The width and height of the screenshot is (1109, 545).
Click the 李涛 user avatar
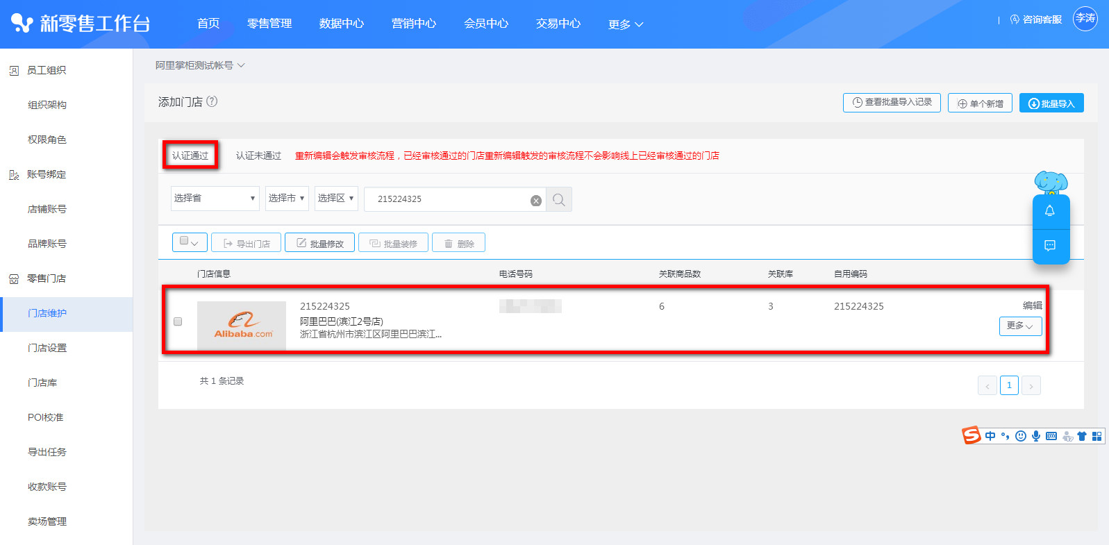click(1085, 19)
